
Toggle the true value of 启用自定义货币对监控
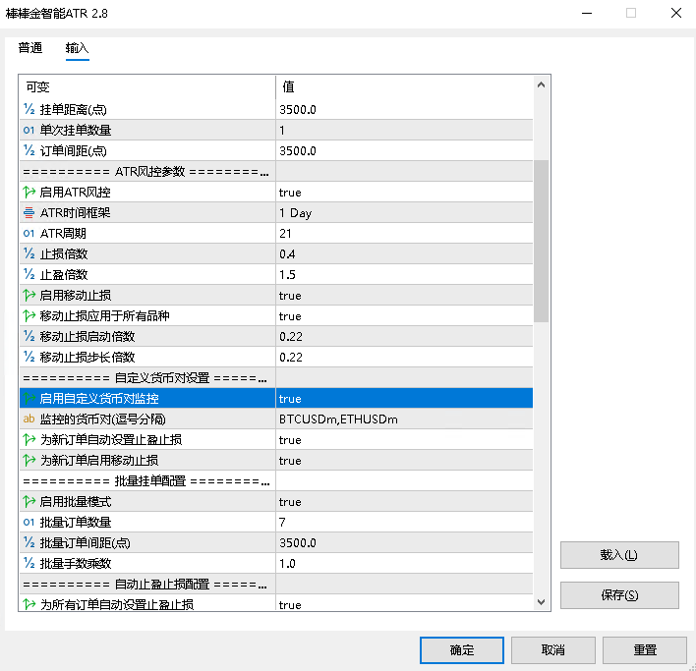coord(404,398)
